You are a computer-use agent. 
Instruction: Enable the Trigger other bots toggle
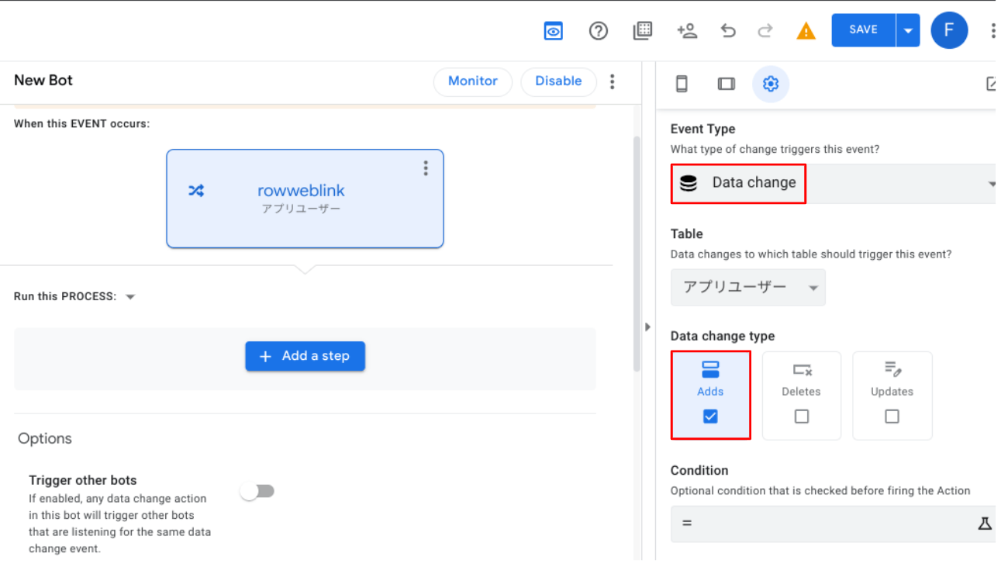click(x=257, y=491)
